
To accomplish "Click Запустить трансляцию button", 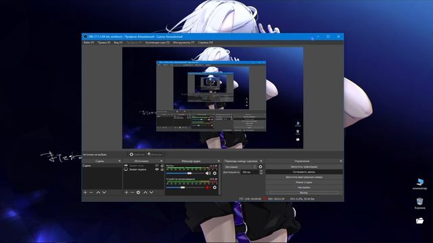I will tap(304, 167).
